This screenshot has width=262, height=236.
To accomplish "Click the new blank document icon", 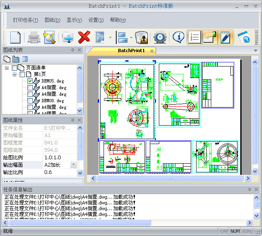I will pyautogui.click(x=15, y=37).
